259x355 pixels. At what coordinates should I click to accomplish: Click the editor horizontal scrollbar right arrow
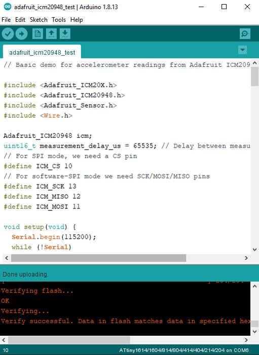pos(246,258)
